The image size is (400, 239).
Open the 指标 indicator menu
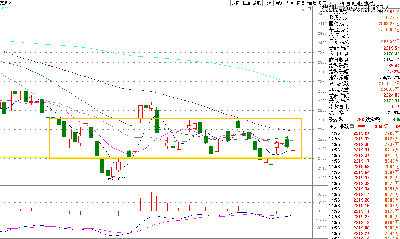pos(235,3)
